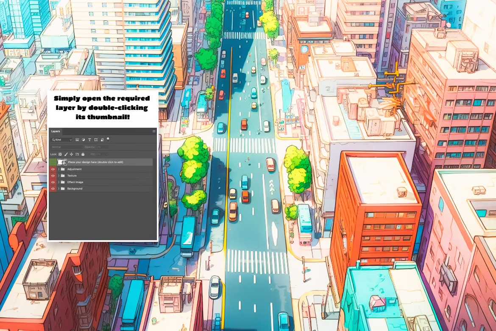Screen dimensions: 496x331
Task: Hide the Texture group with eye icon
Action: (x=53, y=176)
